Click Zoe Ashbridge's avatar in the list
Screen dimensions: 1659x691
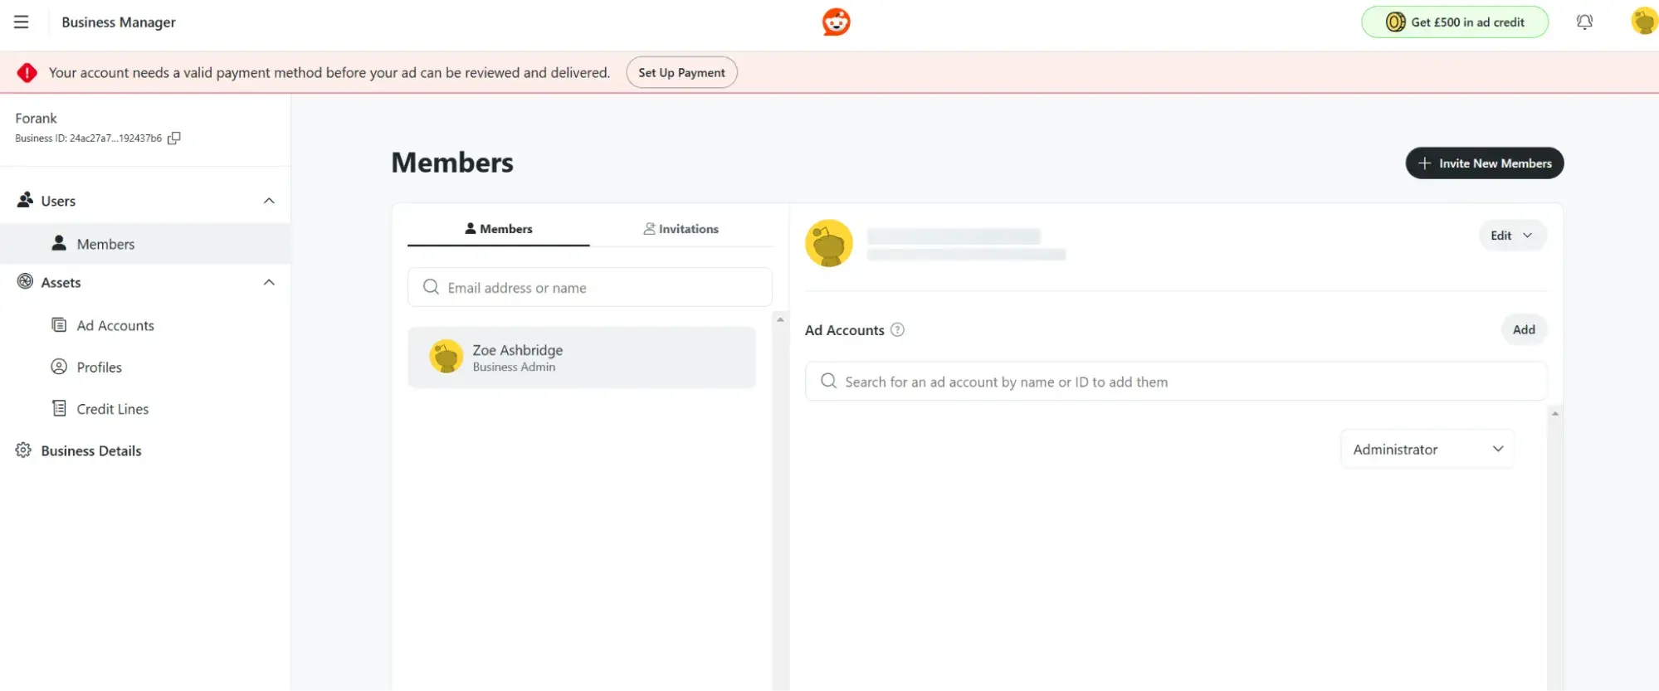[x=446, y=357]
